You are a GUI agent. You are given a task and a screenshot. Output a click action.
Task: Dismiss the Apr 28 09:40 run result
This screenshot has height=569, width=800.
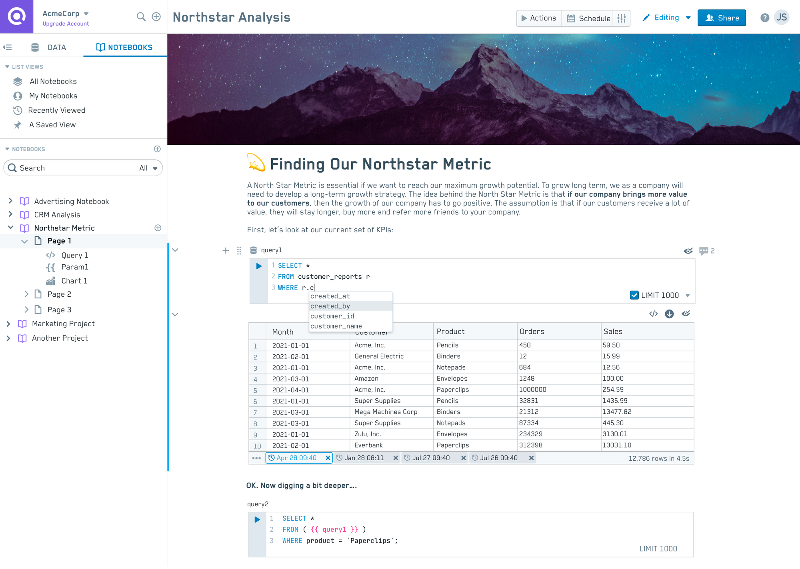click(328, 458)
